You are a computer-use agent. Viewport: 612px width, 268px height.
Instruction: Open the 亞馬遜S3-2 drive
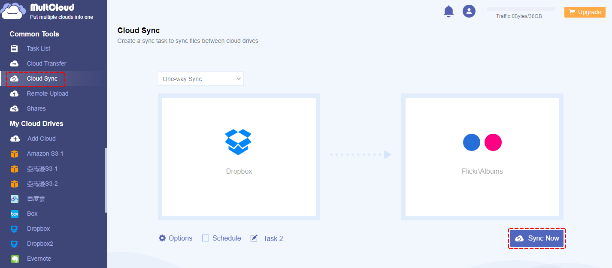point(42,184)
